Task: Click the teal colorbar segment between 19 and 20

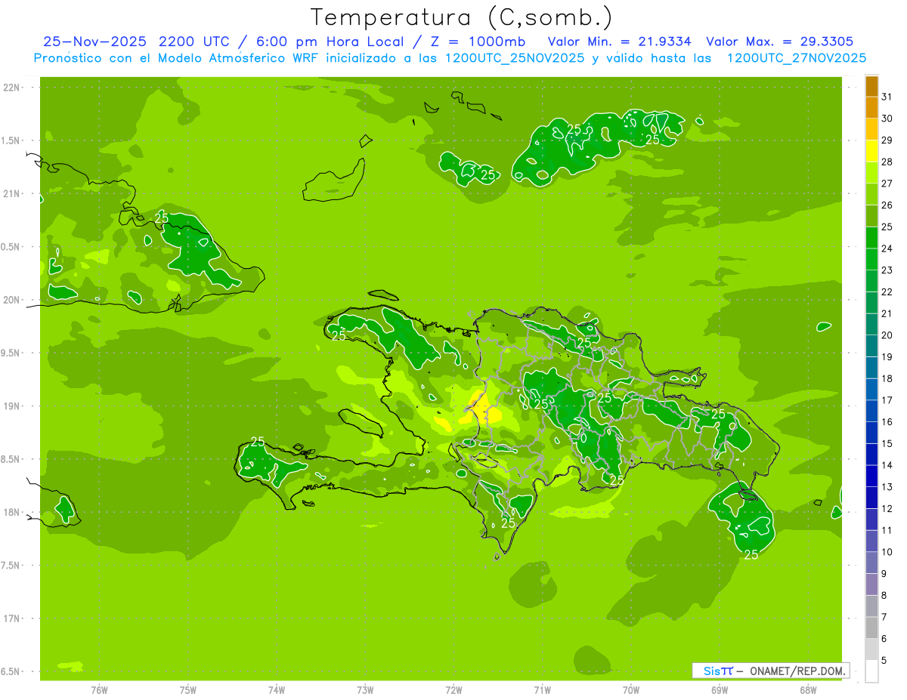Action: point(871,347)
